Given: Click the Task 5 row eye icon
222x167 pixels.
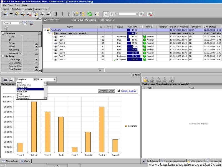Looking at the screenshot, I should (x=56, y=37).
